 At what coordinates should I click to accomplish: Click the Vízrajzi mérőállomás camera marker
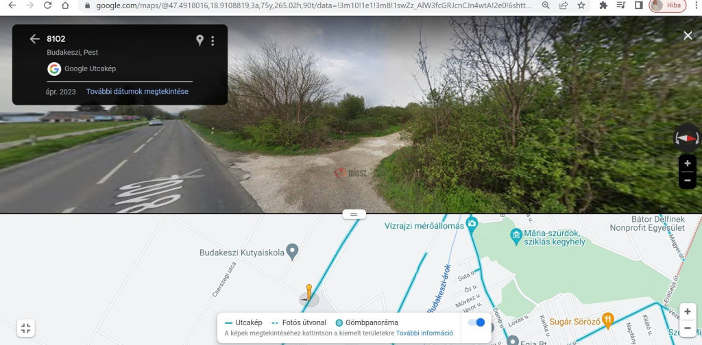pyautogui.click(x=472, y=223)
